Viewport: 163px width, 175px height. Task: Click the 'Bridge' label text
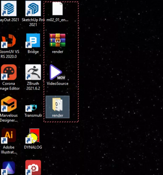[33, 52]
